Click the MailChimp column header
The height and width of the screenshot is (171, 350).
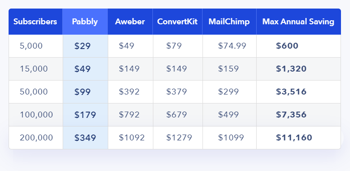pos(229,22)
